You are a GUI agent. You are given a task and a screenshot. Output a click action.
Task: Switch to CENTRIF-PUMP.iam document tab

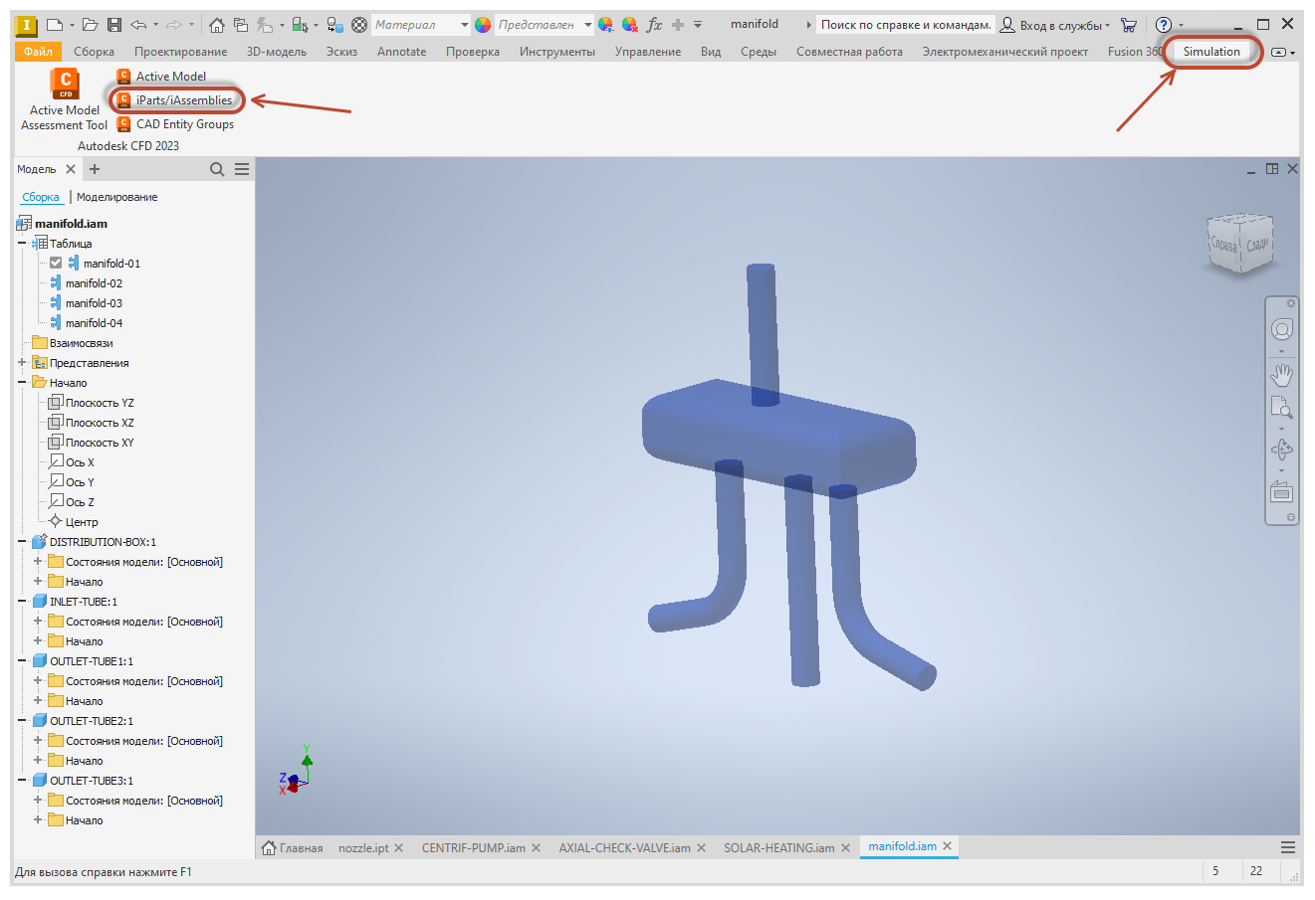[x=474, y=848]
